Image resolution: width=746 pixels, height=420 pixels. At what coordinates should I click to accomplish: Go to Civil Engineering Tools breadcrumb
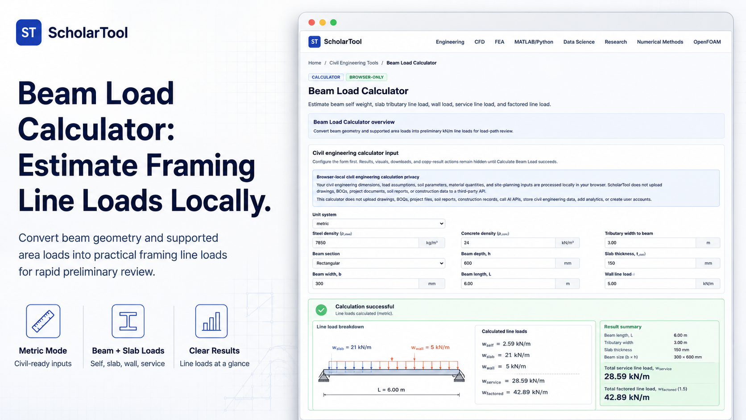click(x=353, y=63)
